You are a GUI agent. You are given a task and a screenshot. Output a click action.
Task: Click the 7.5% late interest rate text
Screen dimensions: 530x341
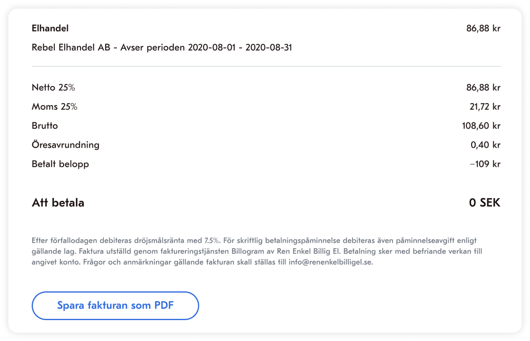[212, 241]
